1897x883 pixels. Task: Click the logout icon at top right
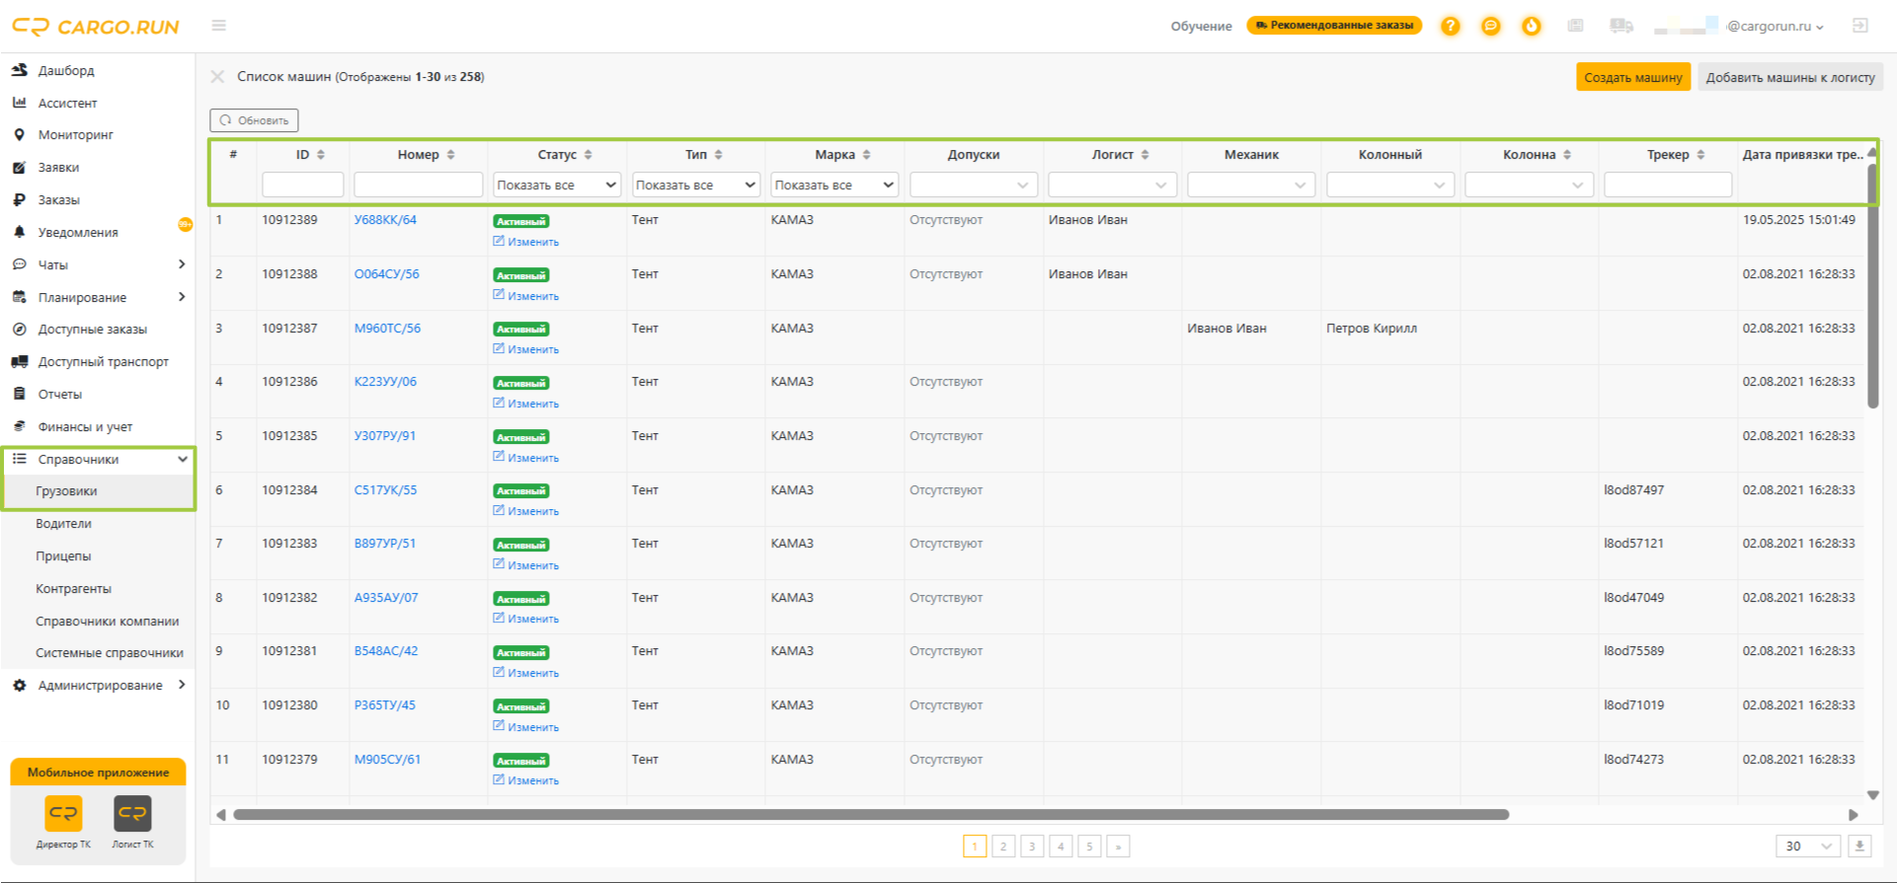1860,26
